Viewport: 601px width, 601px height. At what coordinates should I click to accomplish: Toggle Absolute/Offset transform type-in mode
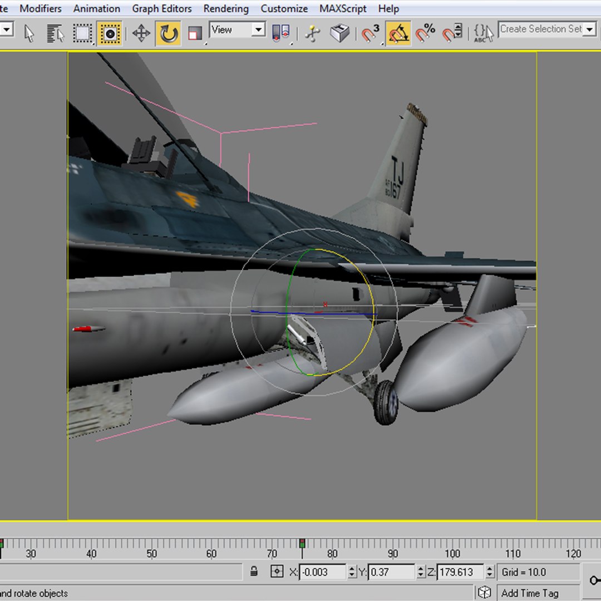coord(277,572)
